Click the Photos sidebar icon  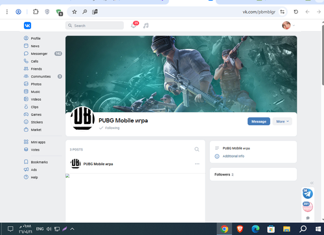[x=26, y=84]
